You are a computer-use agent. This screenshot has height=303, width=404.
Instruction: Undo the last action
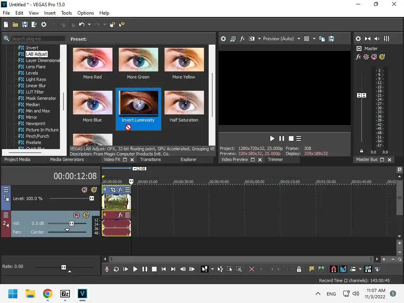pos(82,24)
